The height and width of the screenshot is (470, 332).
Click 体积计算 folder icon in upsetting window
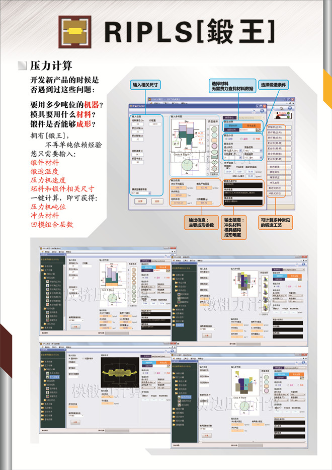174,275
